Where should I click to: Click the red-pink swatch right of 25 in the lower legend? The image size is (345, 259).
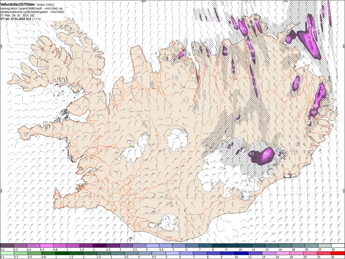324,253
